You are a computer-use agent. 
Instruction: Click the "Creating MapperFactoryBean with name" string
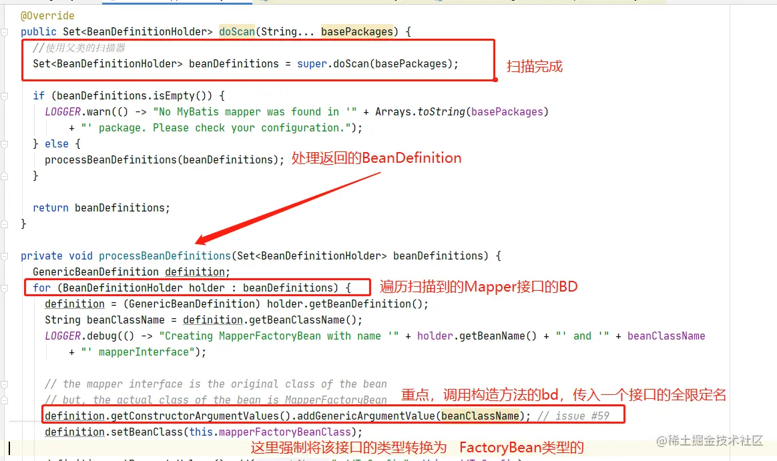coord(279,336)
